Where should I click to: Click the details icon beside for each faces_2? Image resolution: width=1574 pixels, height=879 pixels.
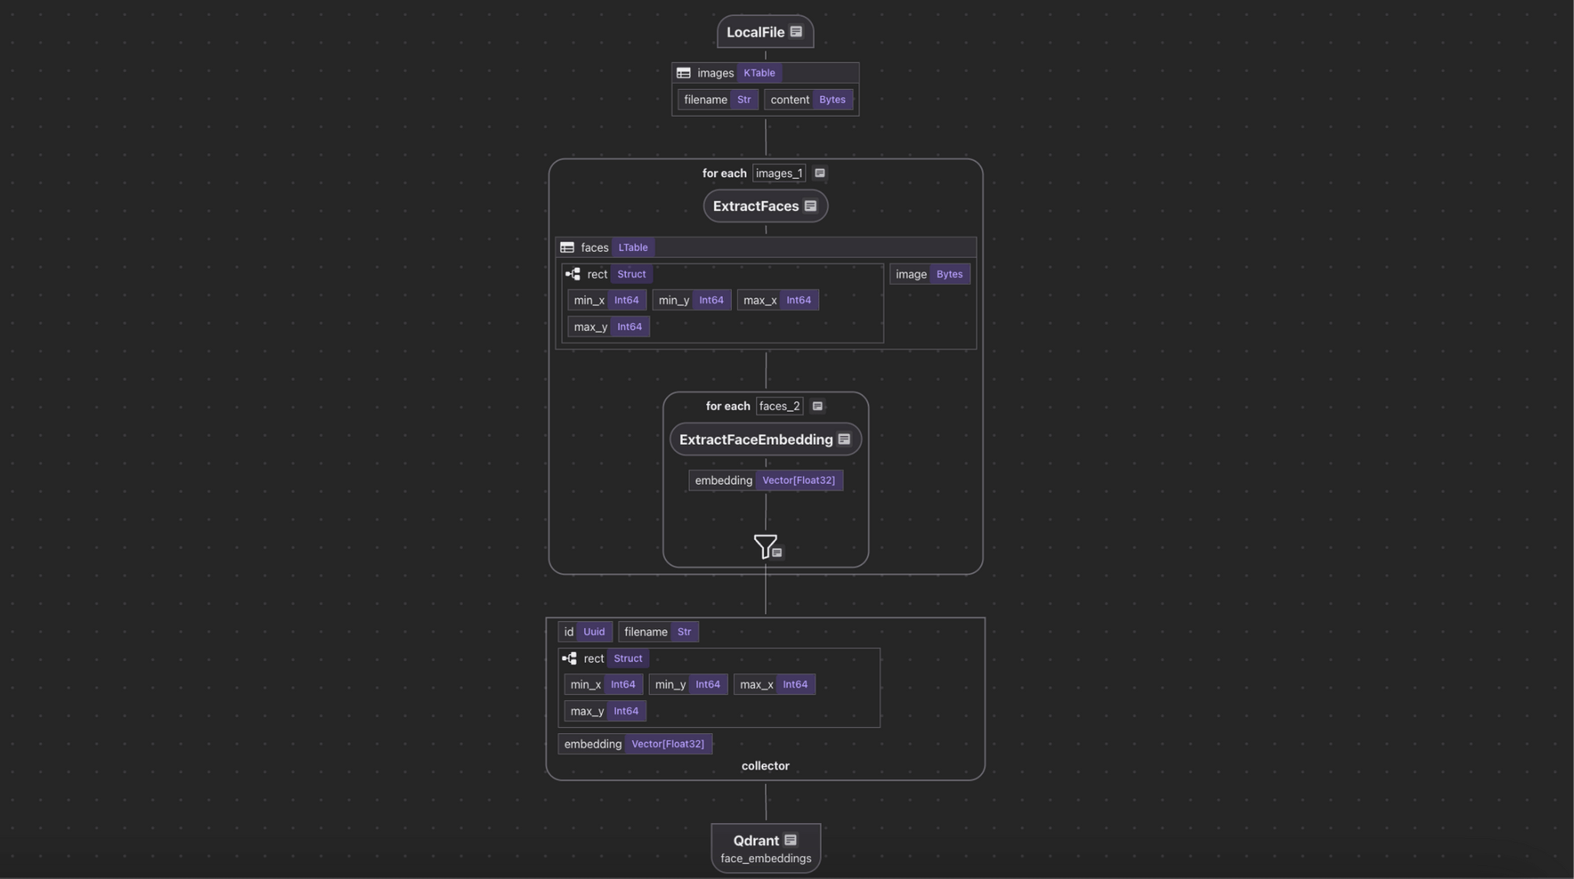point(817,406)
